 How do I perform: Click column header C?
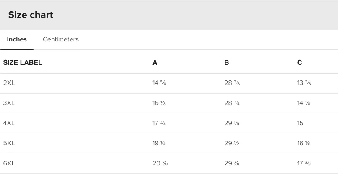point(299,62)
